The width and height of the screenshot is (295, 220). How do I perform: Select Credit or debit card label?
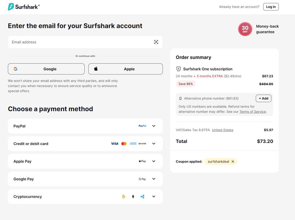[x=31, y=144]
